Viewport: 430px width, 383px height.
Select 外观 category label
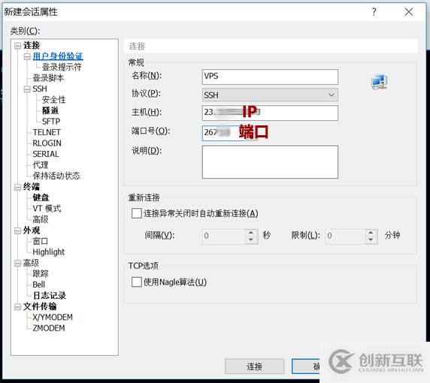pos(32,231)
